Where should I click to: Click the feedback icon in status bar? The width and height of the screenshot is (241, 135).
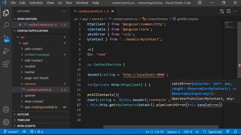pos(228,132)
